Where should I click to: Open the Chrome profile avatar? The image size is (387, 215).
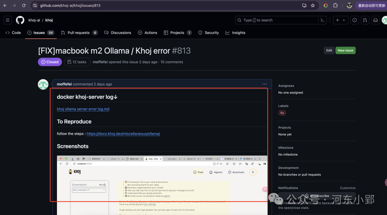click(349, 5)
